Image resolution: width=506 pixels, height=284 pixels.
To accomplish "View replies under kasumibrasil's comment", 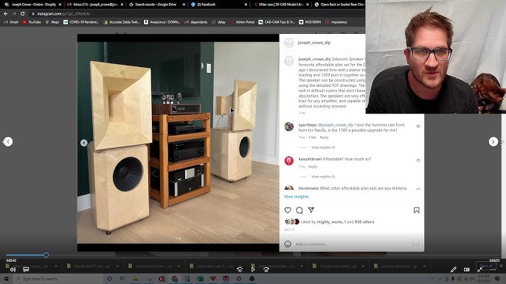I will 323,177.
